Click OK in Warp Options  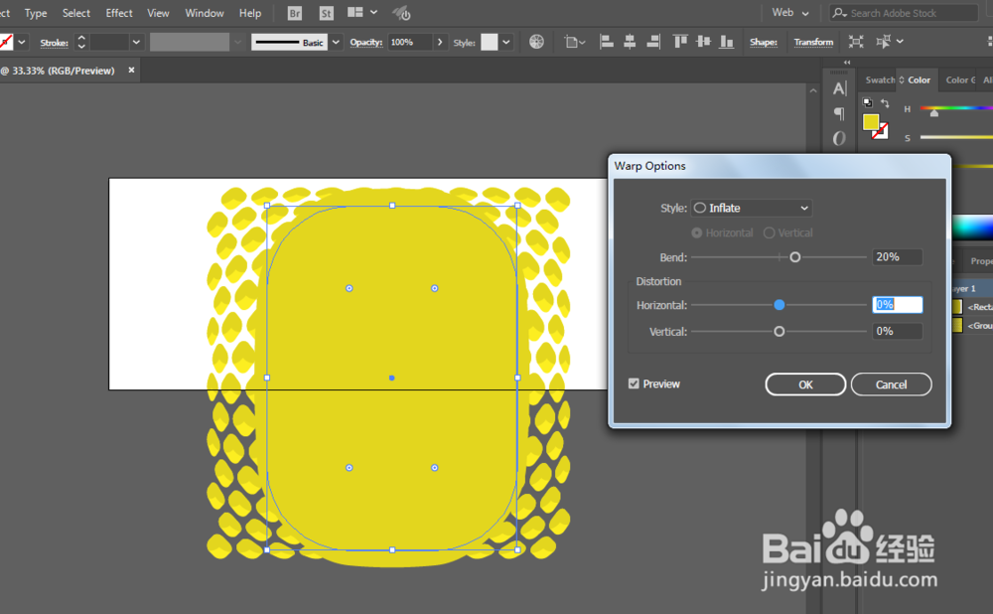[x=805, y=384]
